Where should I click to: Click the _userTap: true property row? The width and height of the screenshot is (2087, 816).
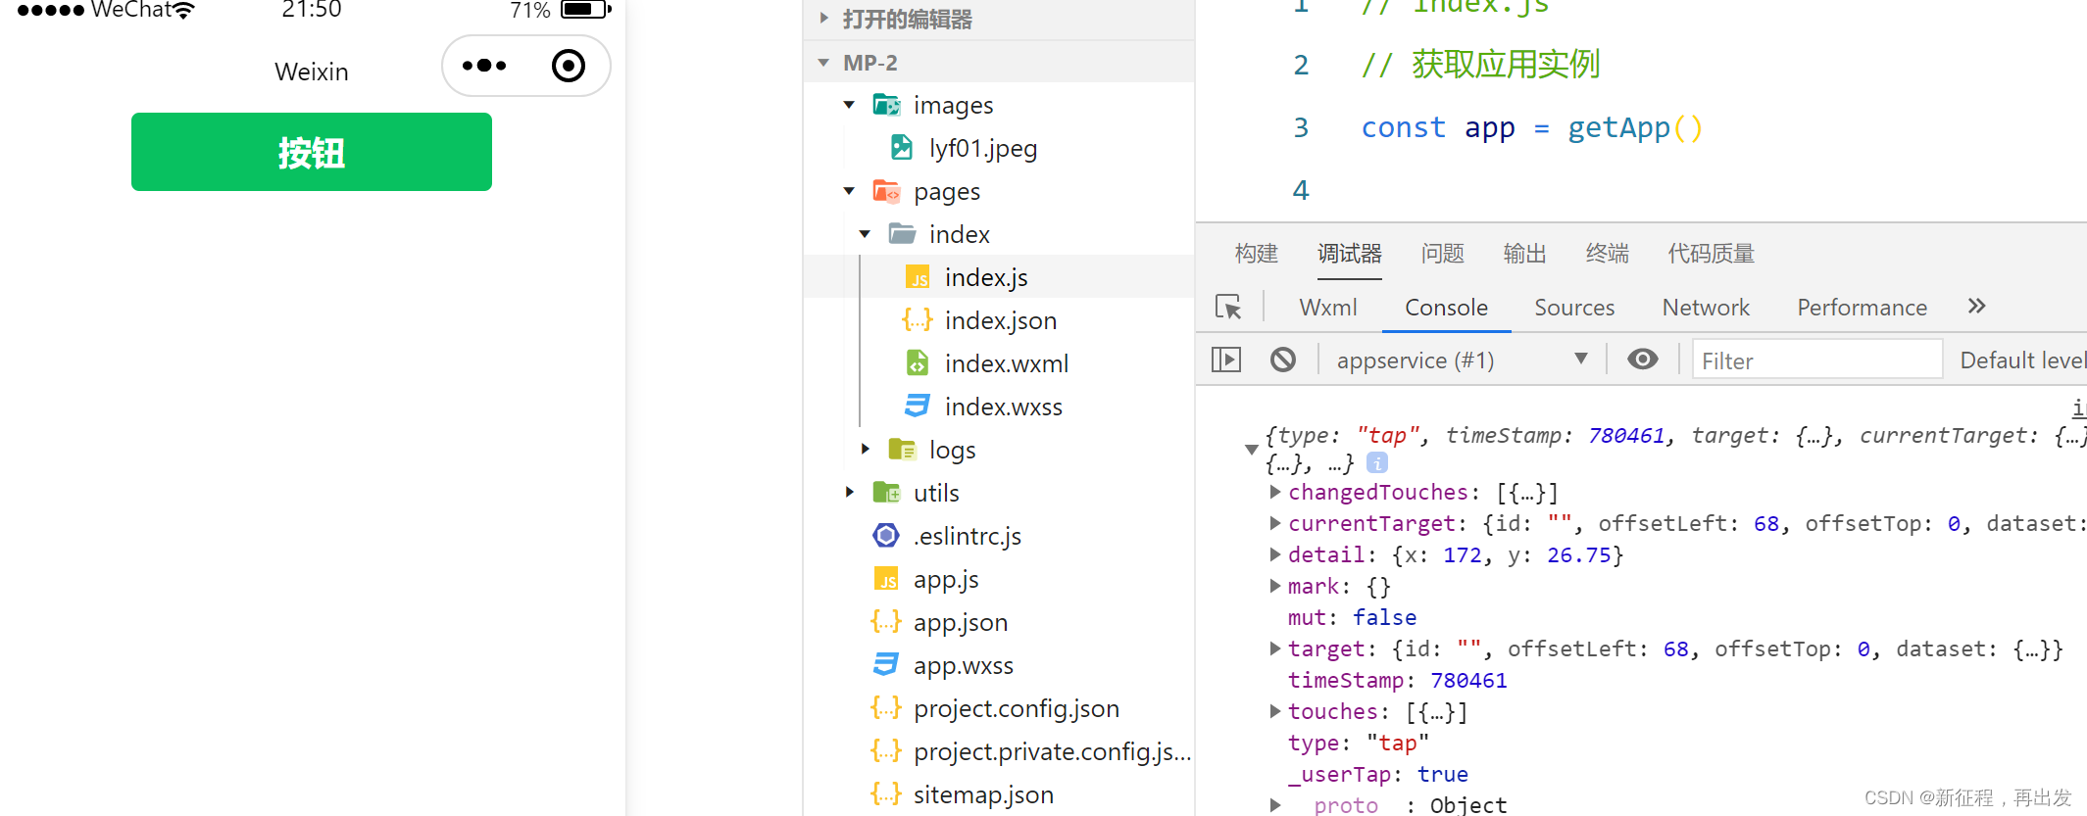coord(1377,774)
